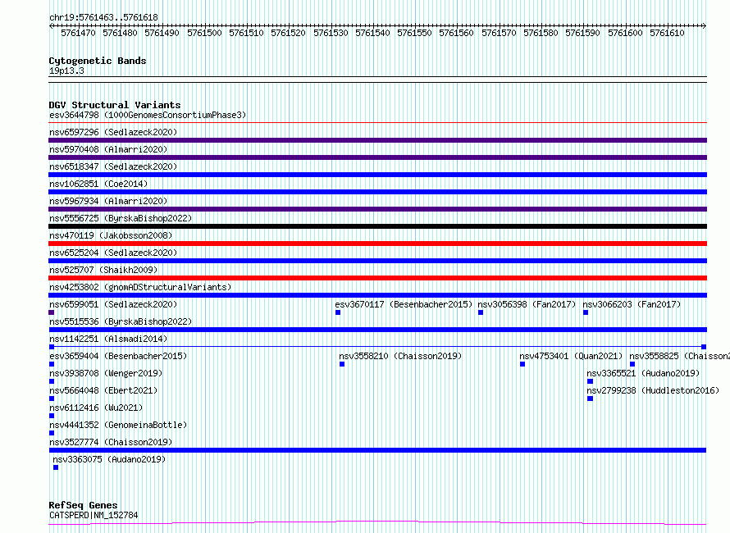
Task: Click the blue nsv3365521 marker square
Action: point(591,381)
